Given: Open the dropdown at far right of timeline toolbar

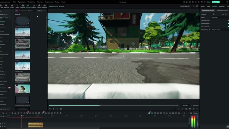Looking at the screenshot, I should point(196,113).
